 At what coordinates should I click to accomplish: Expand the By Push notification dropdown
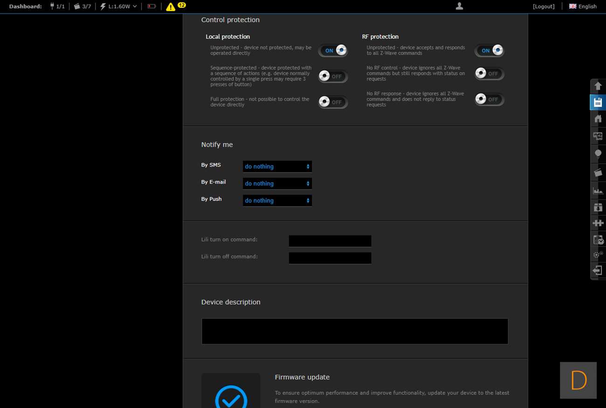click(x=277, y=201)
